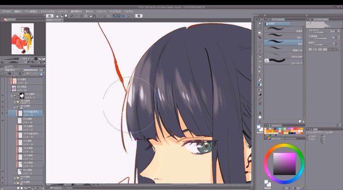
Task: Click New raster layer icon below layer list
Action: (19, 188)
